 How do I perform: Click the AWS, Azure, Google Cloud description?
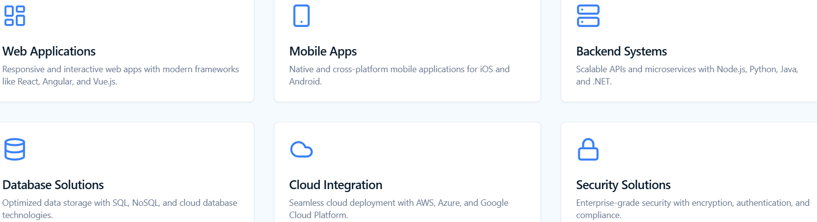398,208
